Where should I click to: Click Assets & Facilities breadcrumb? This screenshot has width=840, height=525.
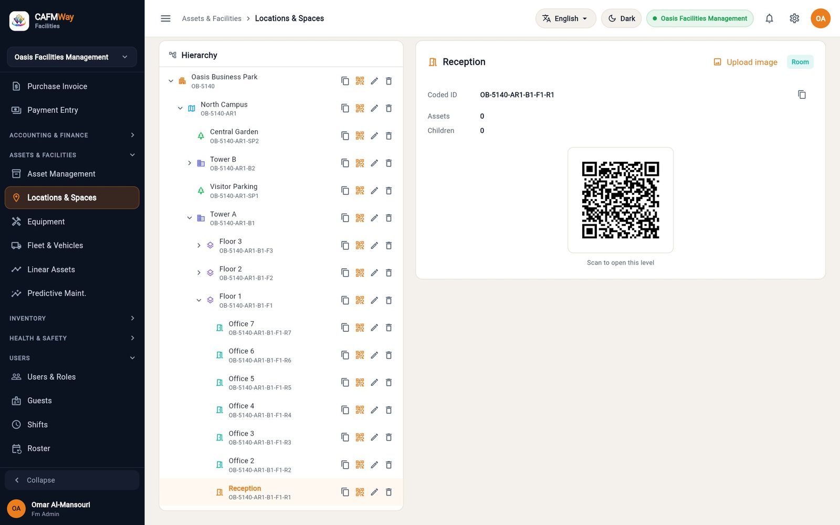pyautogui.click(x=212, y=18)
